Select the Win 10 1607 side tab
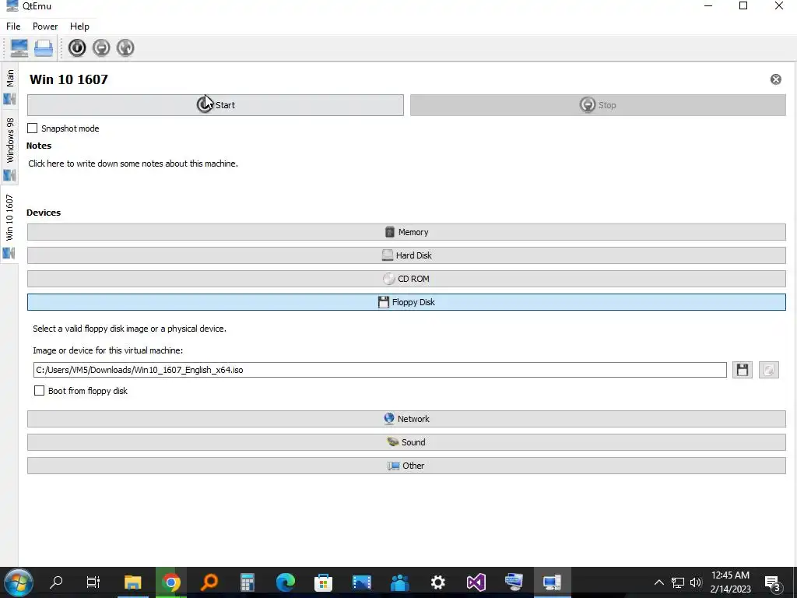 coord(9,223)
